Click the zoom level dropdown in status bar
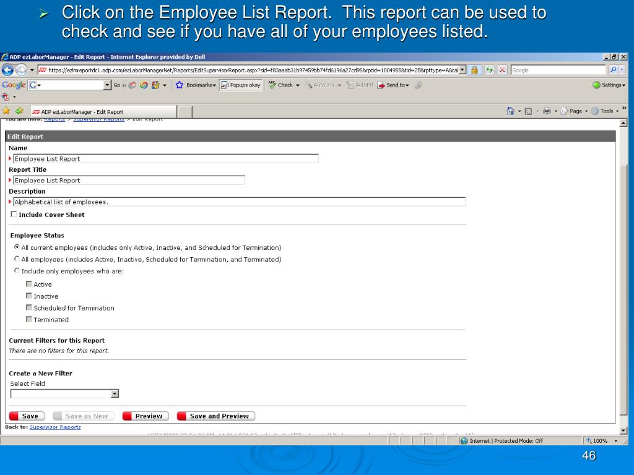Viewport: 634px width, 475px height. [x=616, y=441]
